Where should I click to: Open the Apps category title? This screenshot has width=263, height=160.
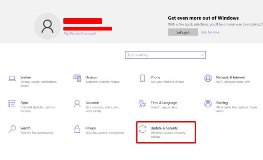[24, 103]
